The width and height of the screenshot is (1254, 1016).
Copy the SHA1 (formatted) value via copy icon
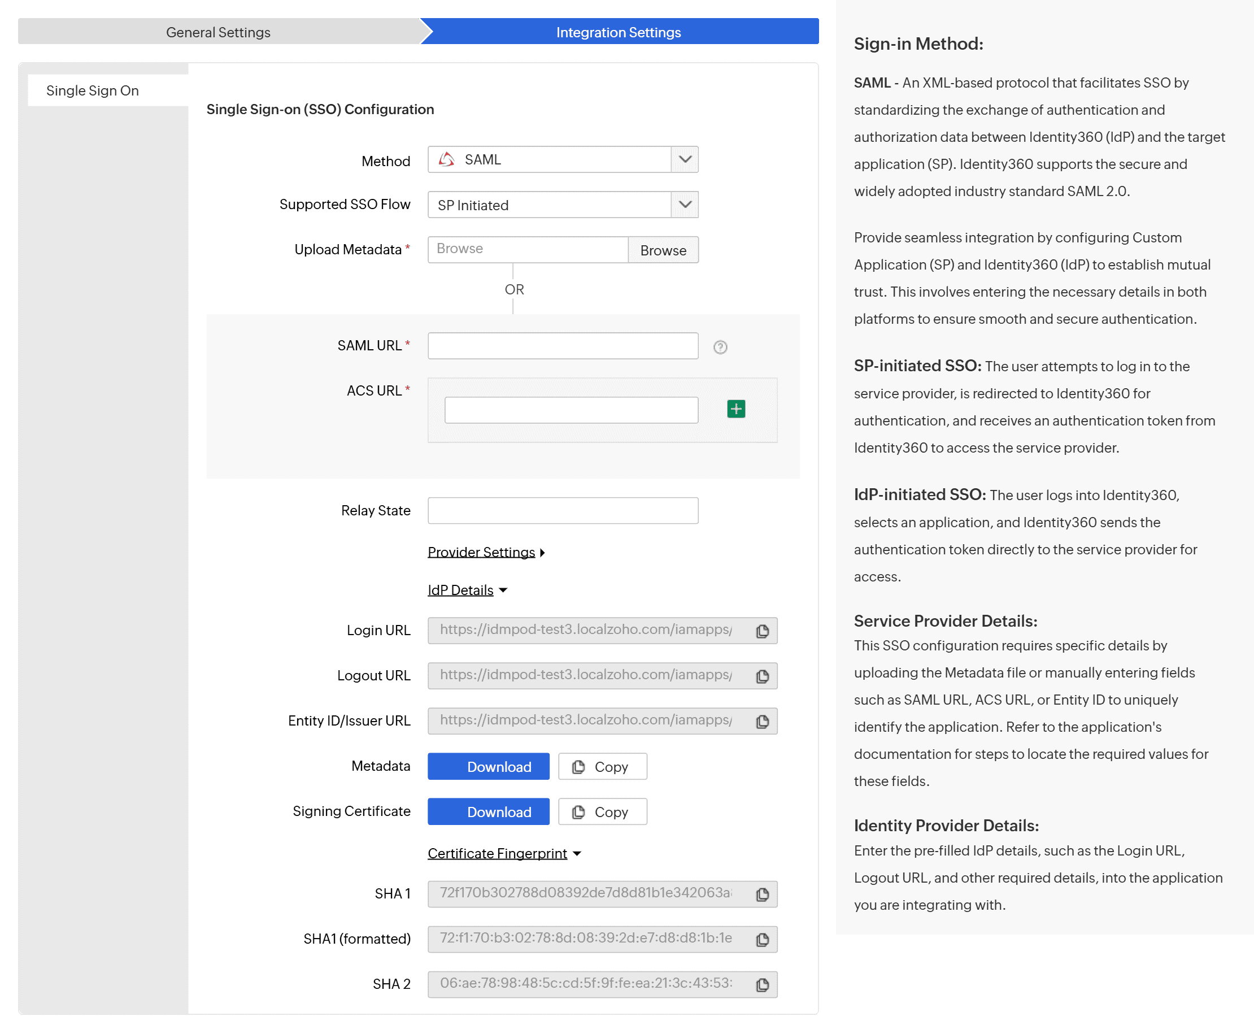coord(762,939)
